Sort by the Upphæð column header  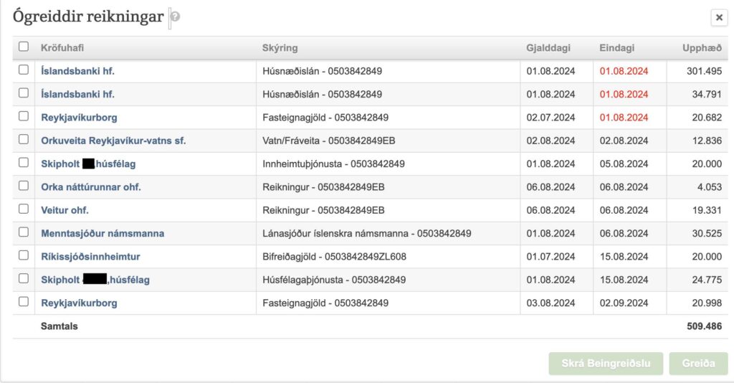[701, 48]
